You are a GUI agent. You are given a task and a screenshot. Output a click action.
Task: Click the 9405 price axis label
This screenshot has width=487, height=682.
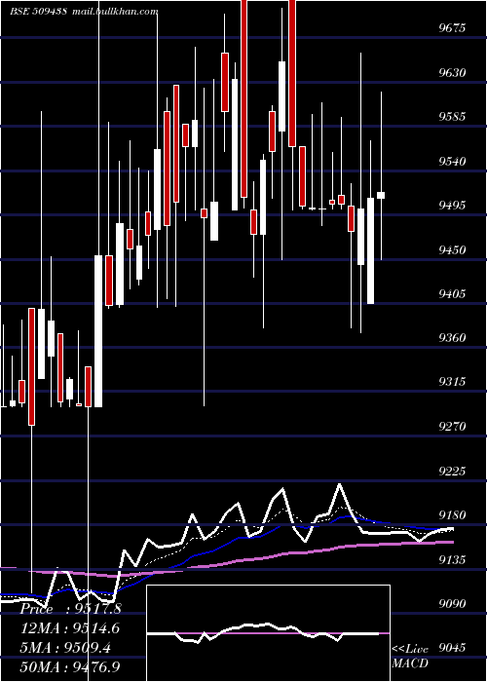452,294
